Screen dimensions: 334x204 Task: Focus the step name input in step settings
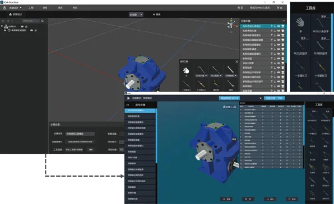pos(80,134)
